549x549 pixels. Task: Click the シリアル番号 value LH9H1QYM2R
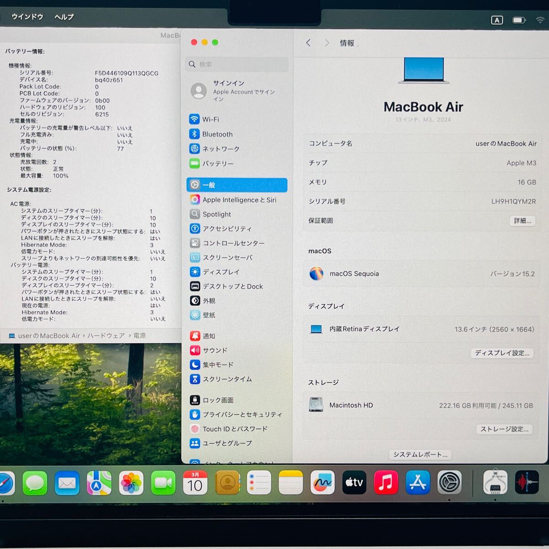coord(513,201)
